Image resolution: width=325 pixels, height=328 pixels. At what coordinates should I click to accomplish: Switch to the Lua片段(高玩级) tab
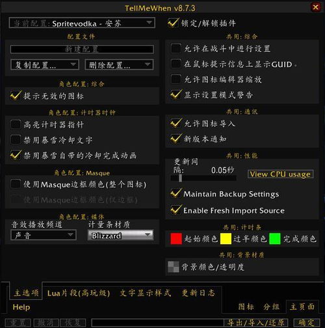[79, 294]
